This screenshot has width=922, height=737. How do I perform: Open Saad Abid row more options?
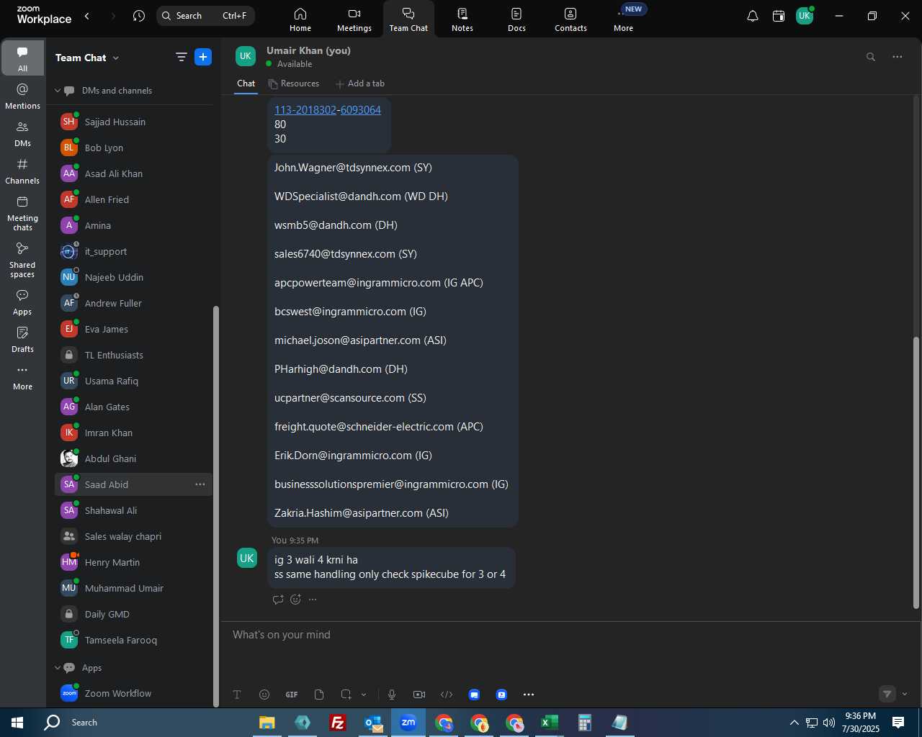[200, 484]
